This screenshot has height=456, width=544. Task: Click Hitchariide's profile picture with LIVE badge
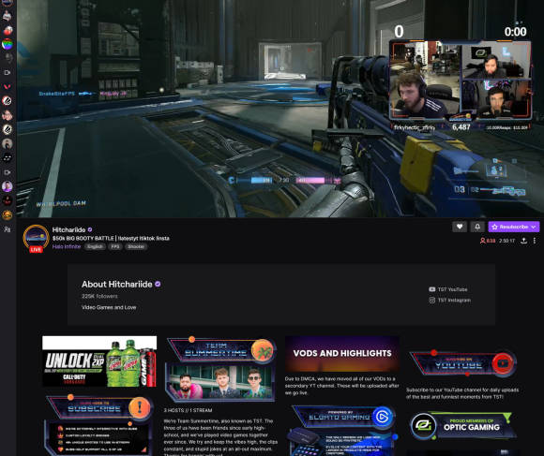pyautogui.click(x=36, y=238)
